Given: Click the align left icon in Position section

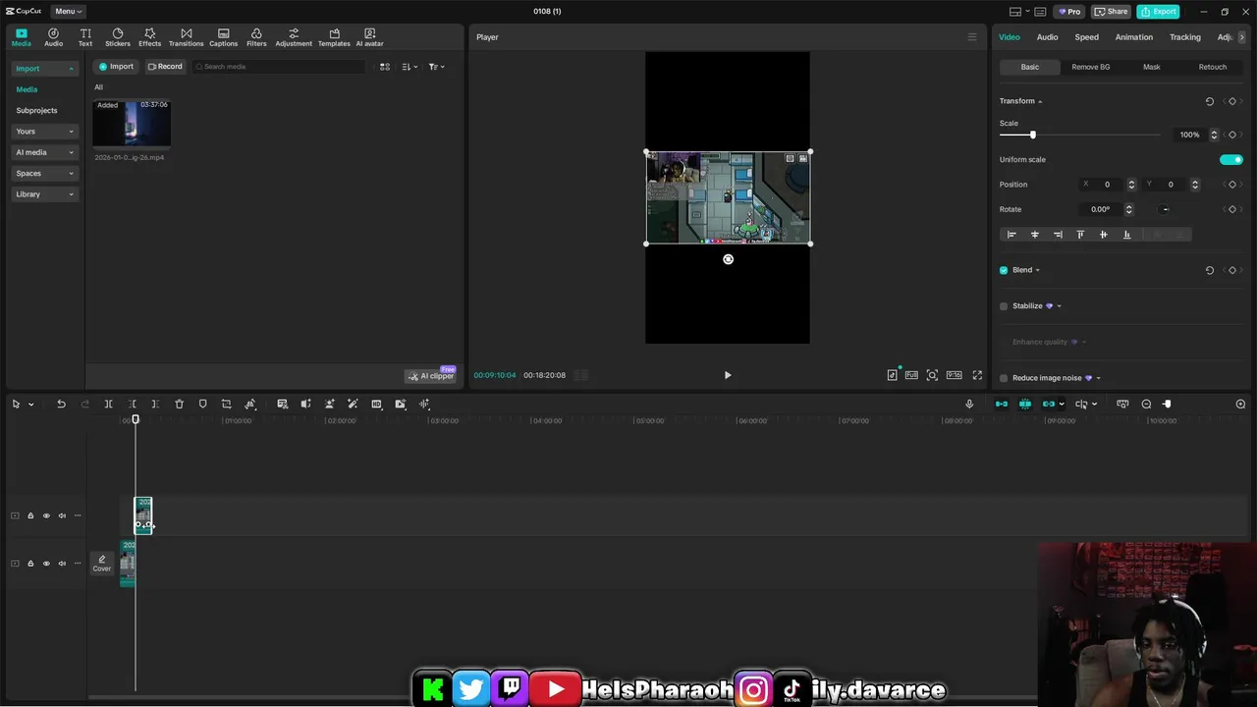Looking at the screenshot, I should tap(1011, 235).
